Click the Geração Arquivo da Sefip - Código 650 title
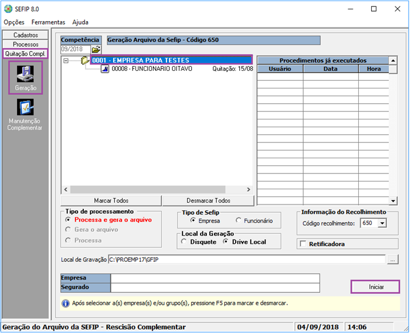This screenshot has width=411, height=334. click(213, 40)
